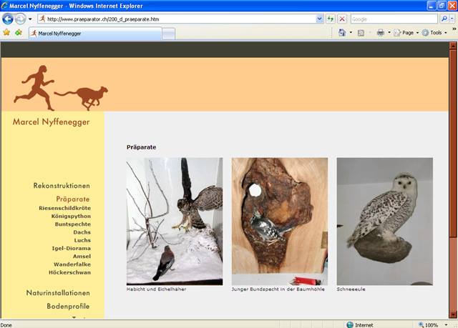Viewport: 458px width, 328px height.
Task: Click the browser Back button
Action: pos(9,19)
